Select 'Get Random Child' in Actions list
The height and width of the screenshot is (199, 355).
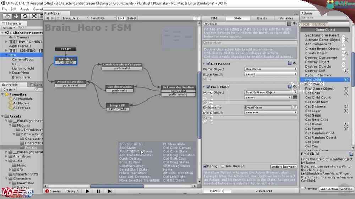pyautogui.click(x=319, y=133)
